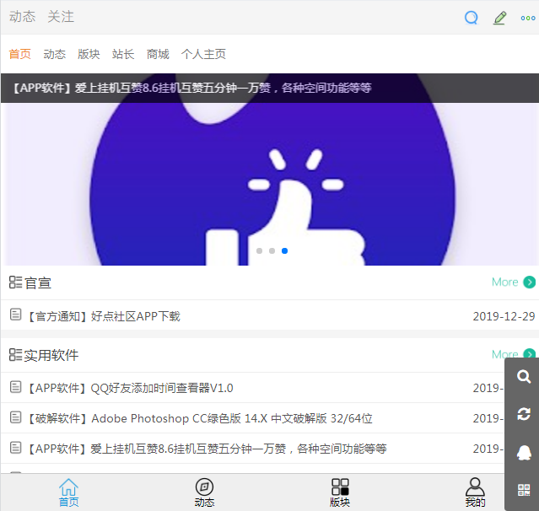Select the first carousel dot
Image resolution: width=539 pixels, height=511 pixels.
click(x=260, y=250)
